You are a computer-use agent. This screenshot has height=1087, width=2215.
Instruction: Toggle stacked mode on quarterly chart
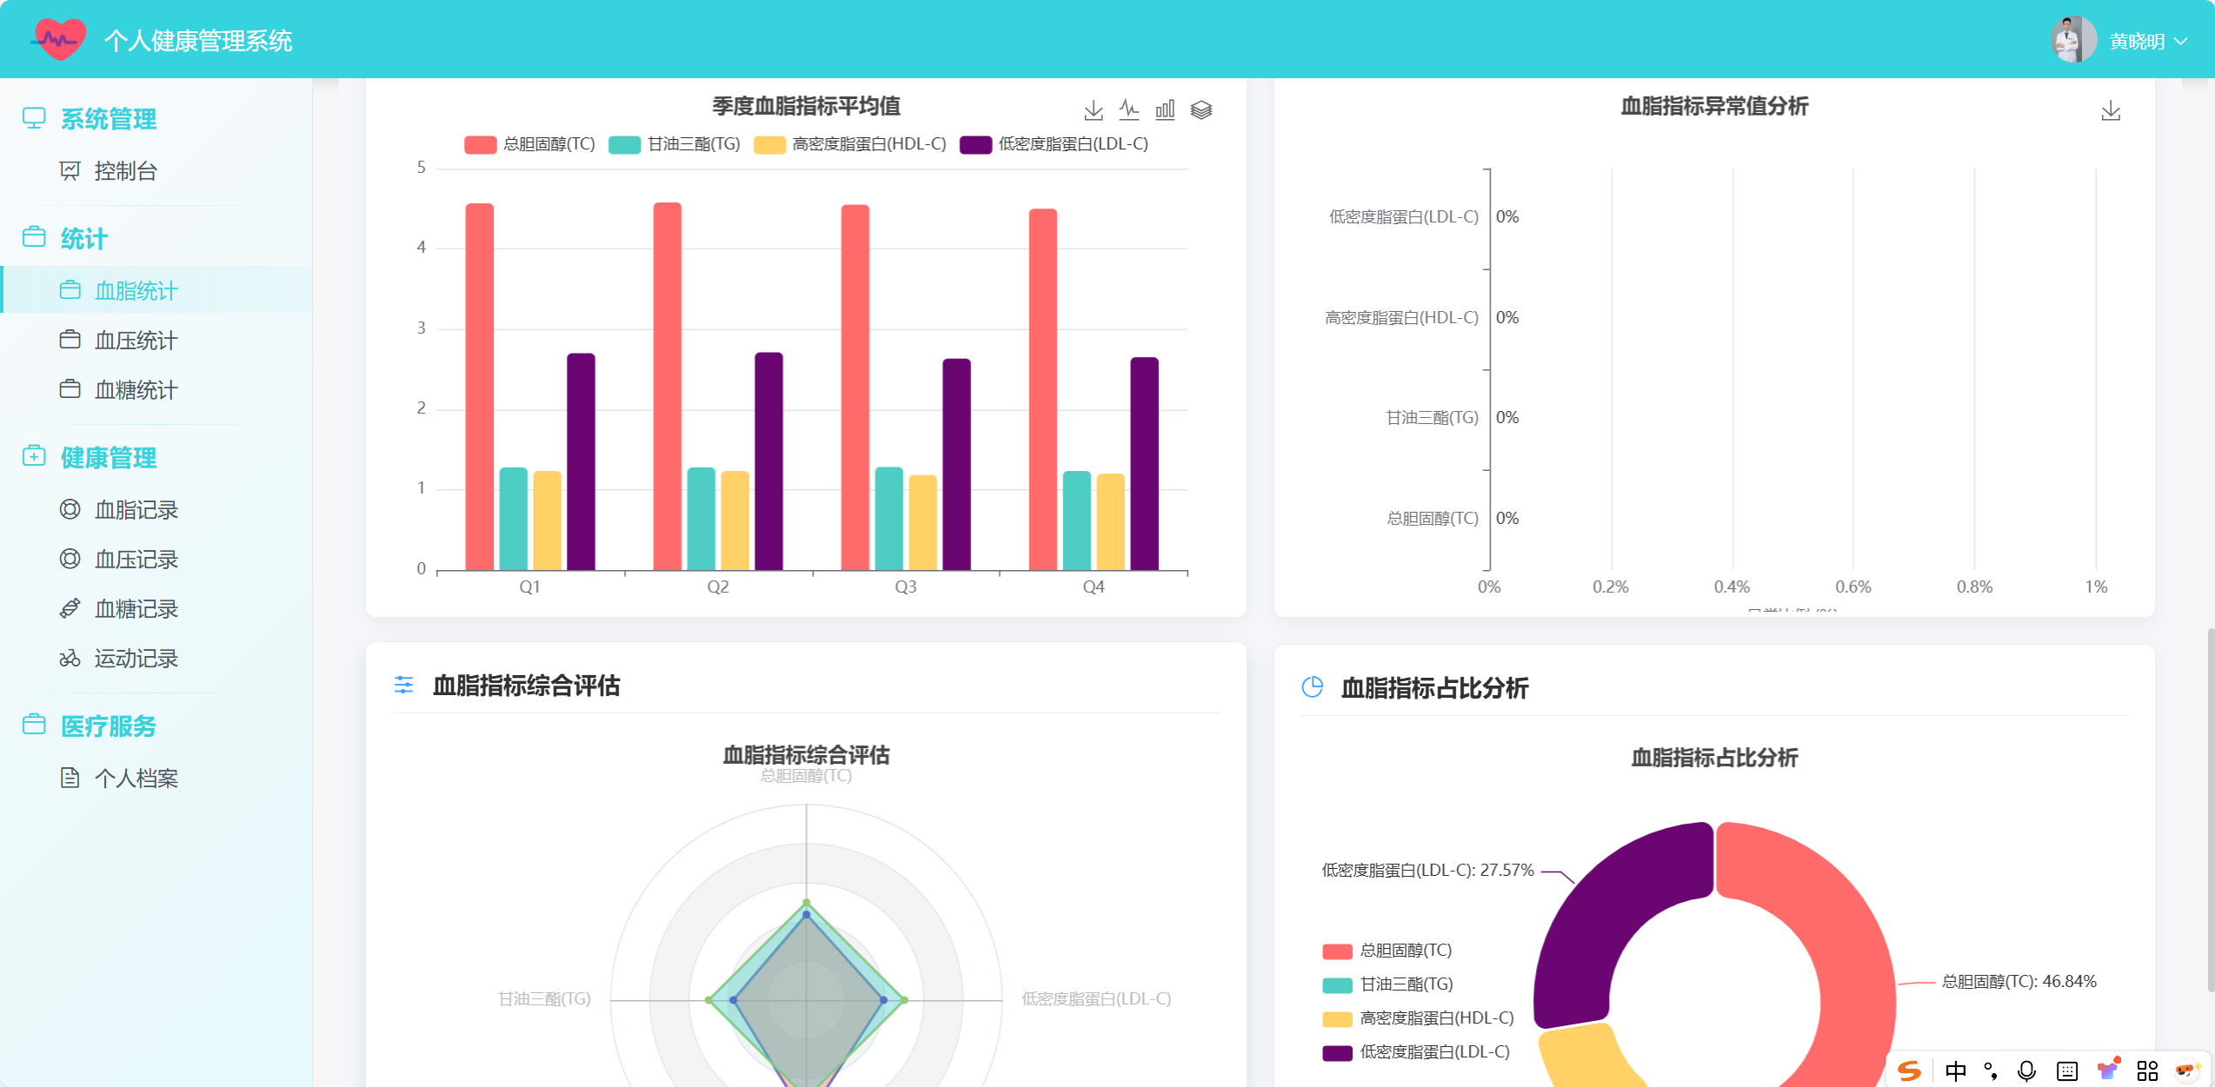tap(1201, 109)
